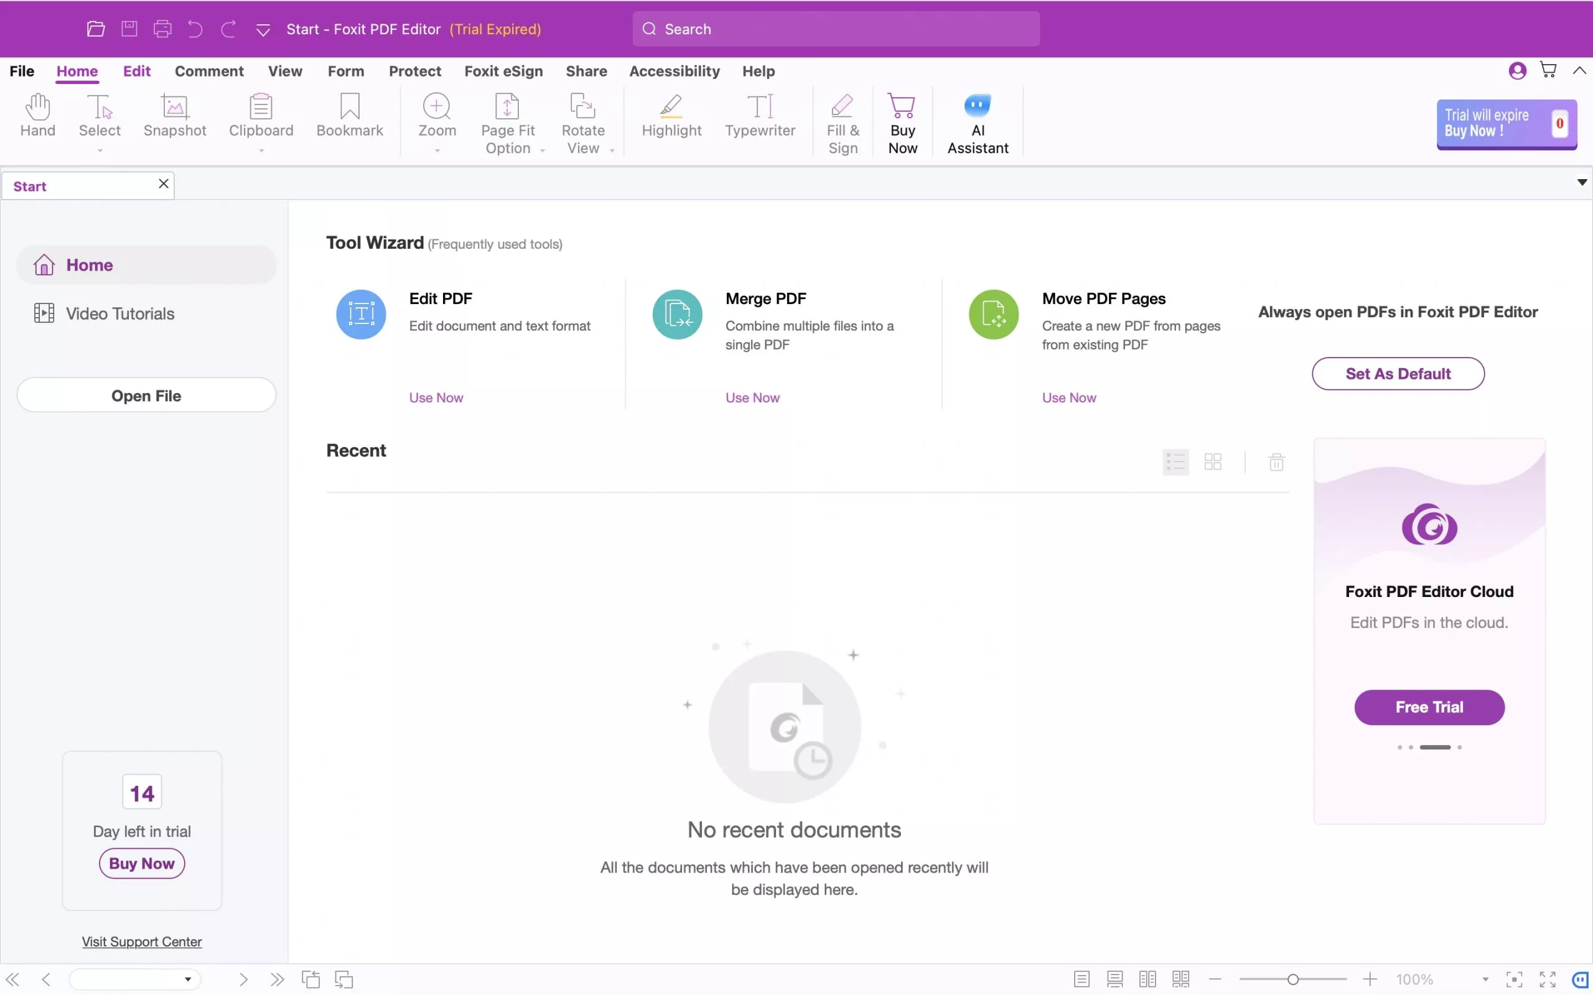This screenshot has height=995, width=1593.
Task: Click Edit tab in ribbon
Action: (x=136, y=71)
